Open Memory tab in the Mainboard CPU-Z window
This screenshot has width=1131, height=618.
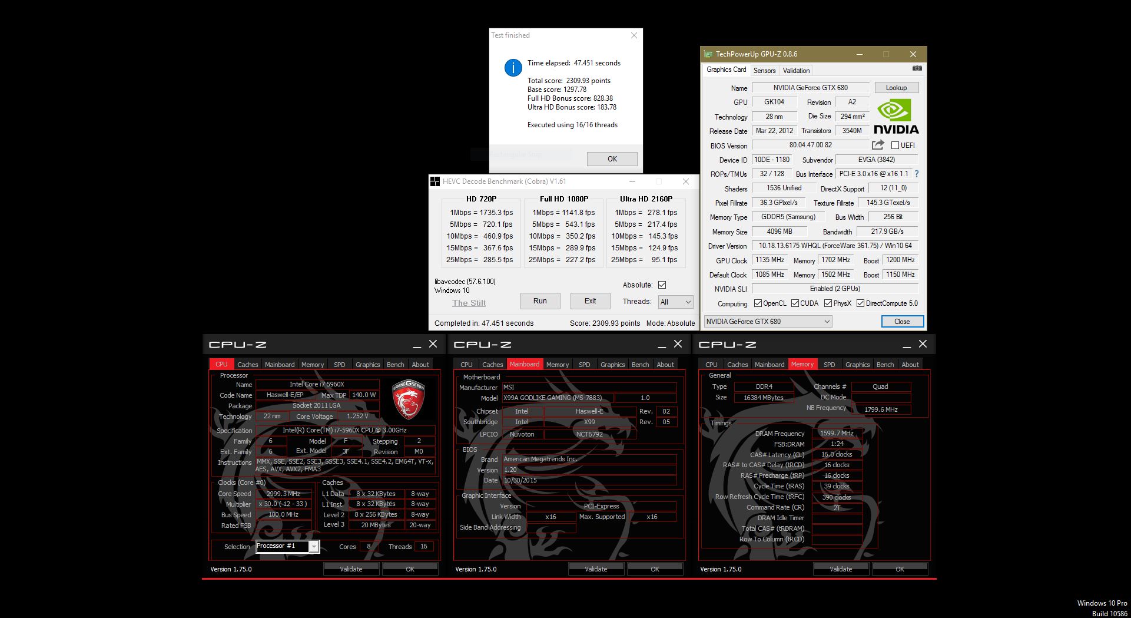pyautogui.click(x=557, y=365)
